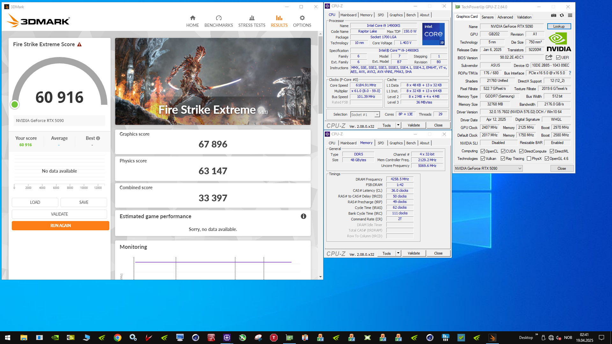Screen dimensions: 612x344
Task: Click the network globe tray icon
Action: tap(551, 338)
